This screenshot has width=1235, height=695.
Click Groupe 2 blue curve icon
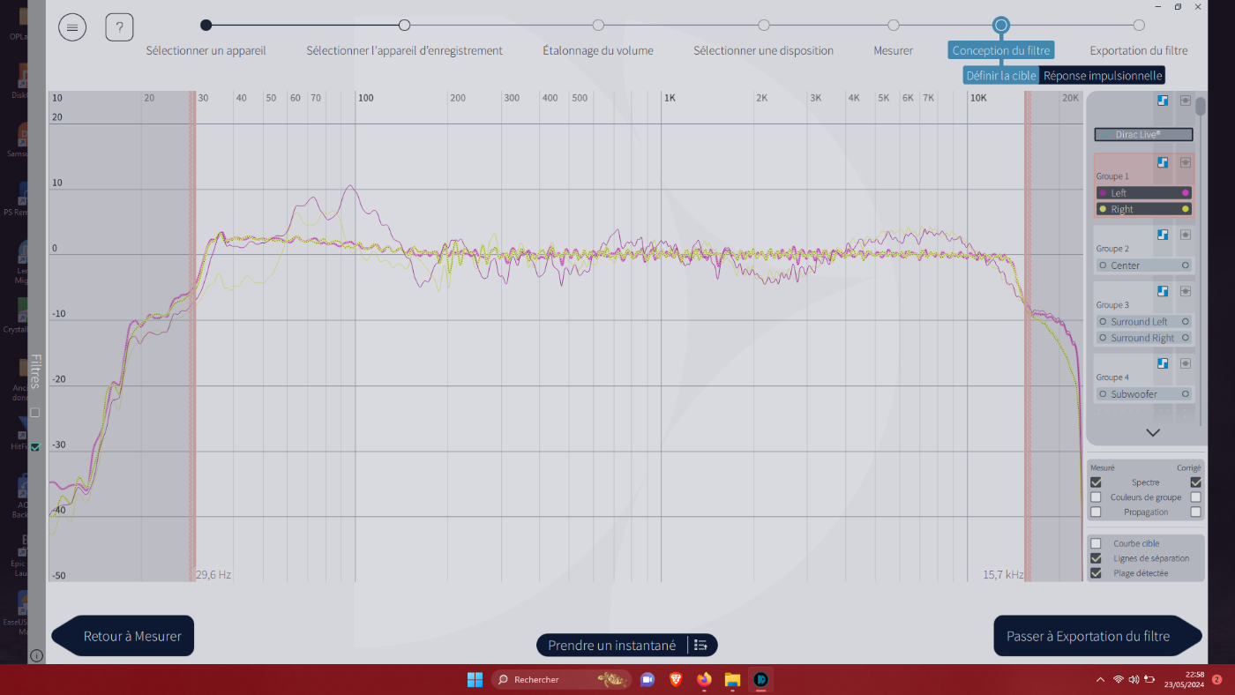point(1163,235)
